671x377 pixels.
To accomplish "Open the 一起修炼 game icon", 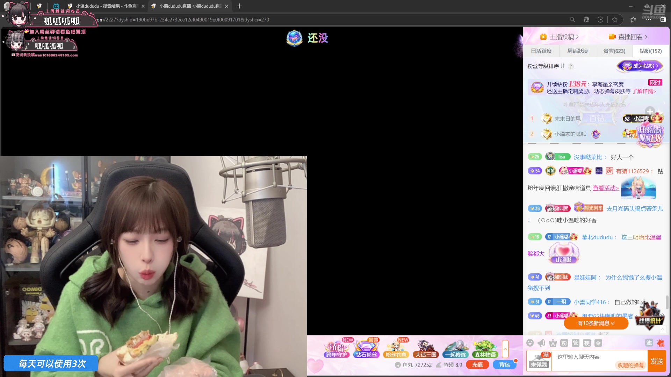I will click(x=456, y=348).
